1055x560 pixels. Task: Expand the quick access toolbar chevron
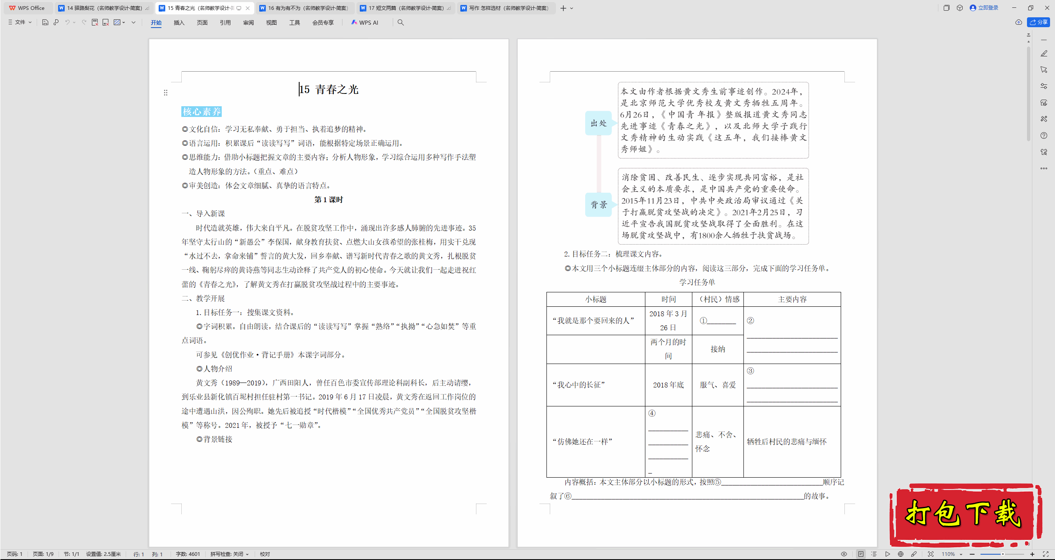pyautogui.click(x=134, y=23)
